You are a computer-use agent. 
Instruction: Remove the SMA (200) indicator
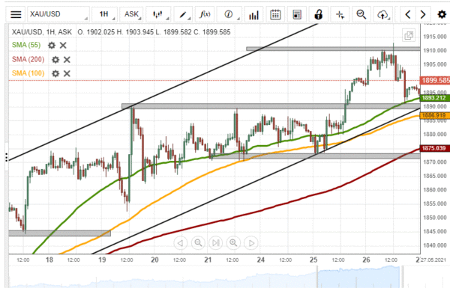click(x=67, y=60)
